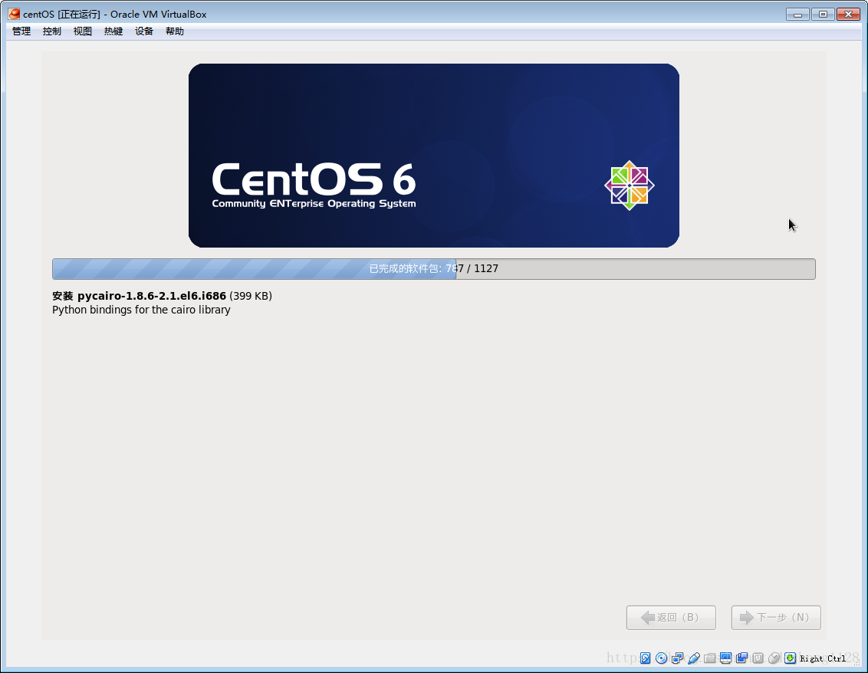The width and height of the screenshot is (868, 673).
Task: Maximize the VirtualBox window
Action: (x=824, y=15)
